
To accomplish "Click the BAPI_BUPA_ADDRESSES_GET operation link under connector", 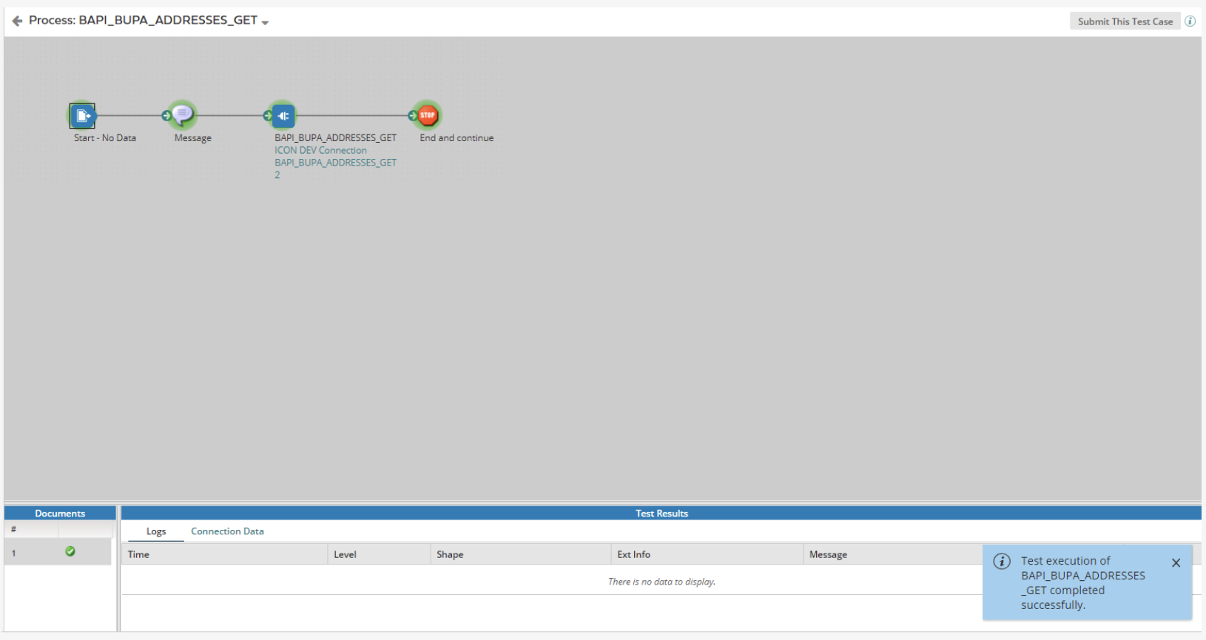I will (335, 163).
